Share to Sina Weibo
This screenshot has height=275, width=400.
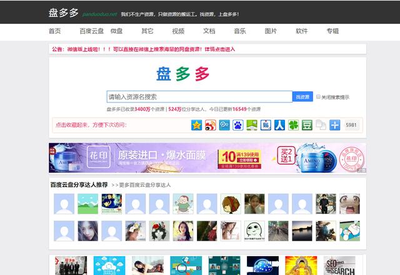(x=211, y=125)
